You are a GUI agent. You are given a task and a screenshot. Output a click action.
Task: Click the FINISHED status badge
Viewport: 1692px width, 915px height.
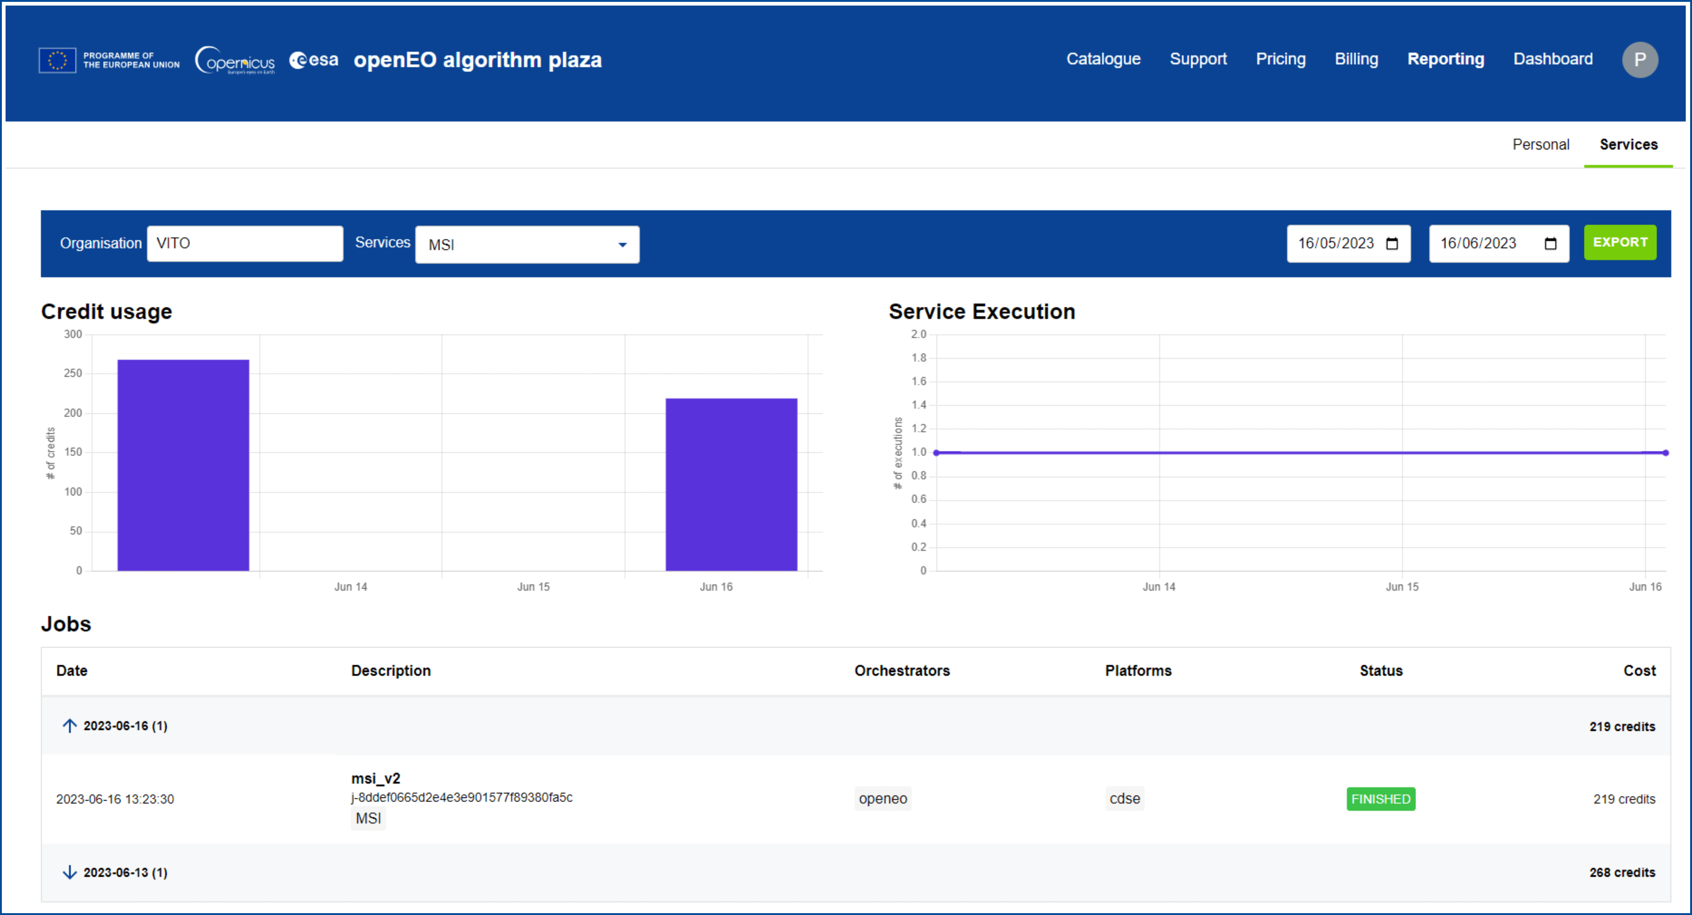pos(1380,799)
